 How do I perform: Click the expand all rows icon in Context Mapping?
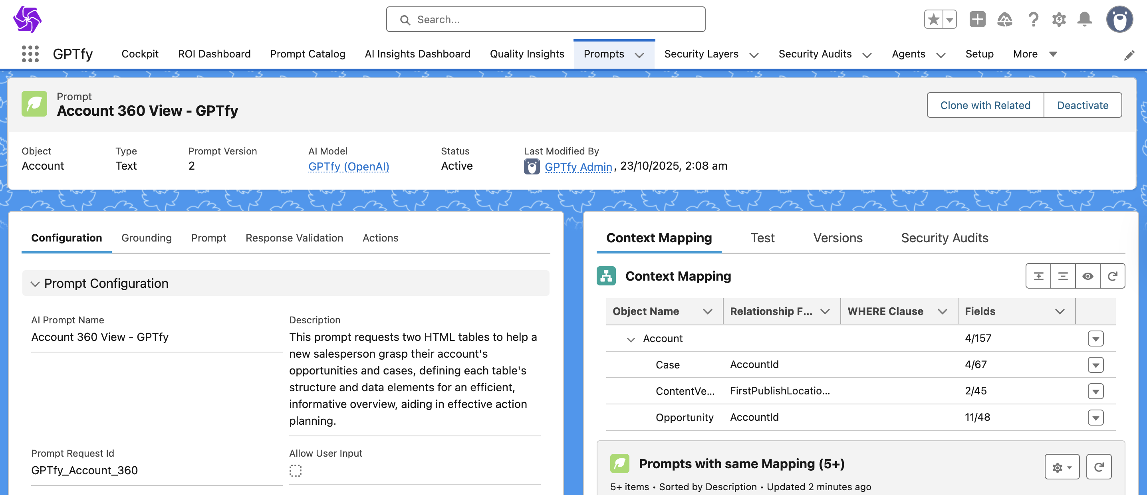(1038, 276)
